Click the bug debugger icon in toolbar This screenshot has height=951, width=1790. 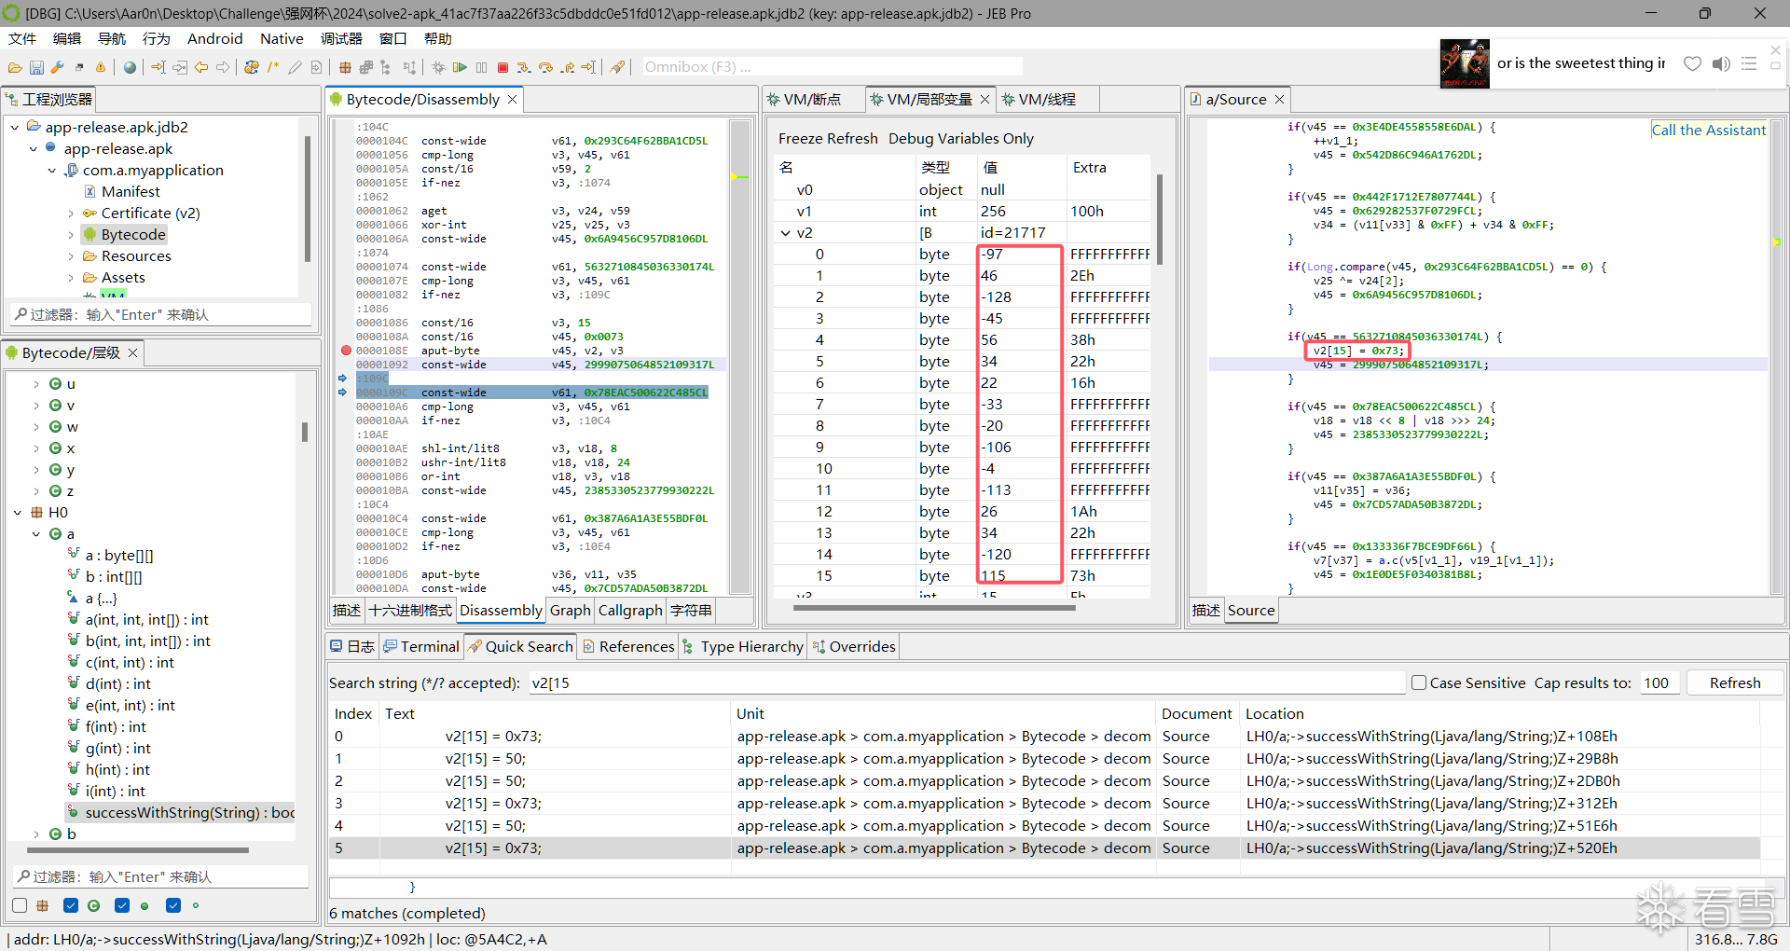(x=438, y=67)
